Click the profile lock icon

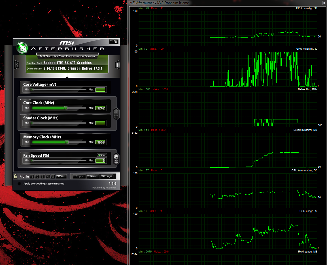click(15, 176)
